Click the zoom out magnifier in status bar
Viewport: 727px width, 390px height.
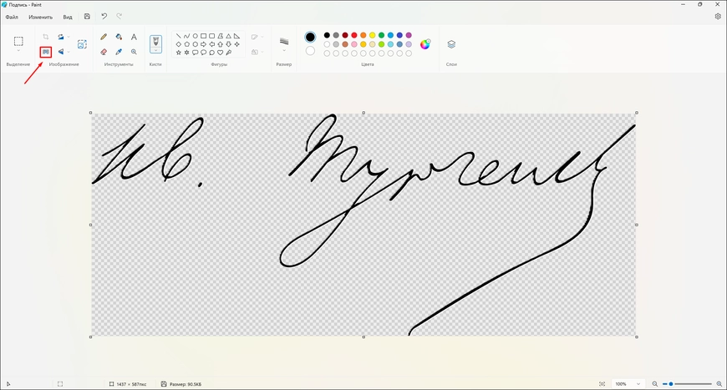click(654, 384)
